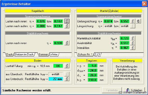Viewport: 148px width, 95px height.
Task: Click the 26,0 value for d L
Action: (x=92, y=75)
